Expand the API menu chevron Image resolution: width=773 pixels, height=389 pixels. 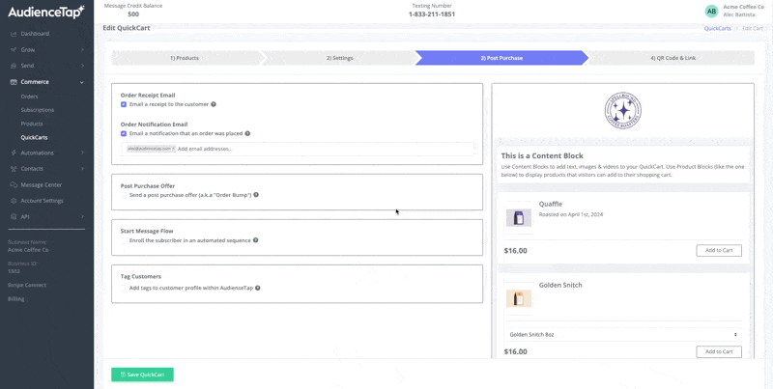coord(82,216)
